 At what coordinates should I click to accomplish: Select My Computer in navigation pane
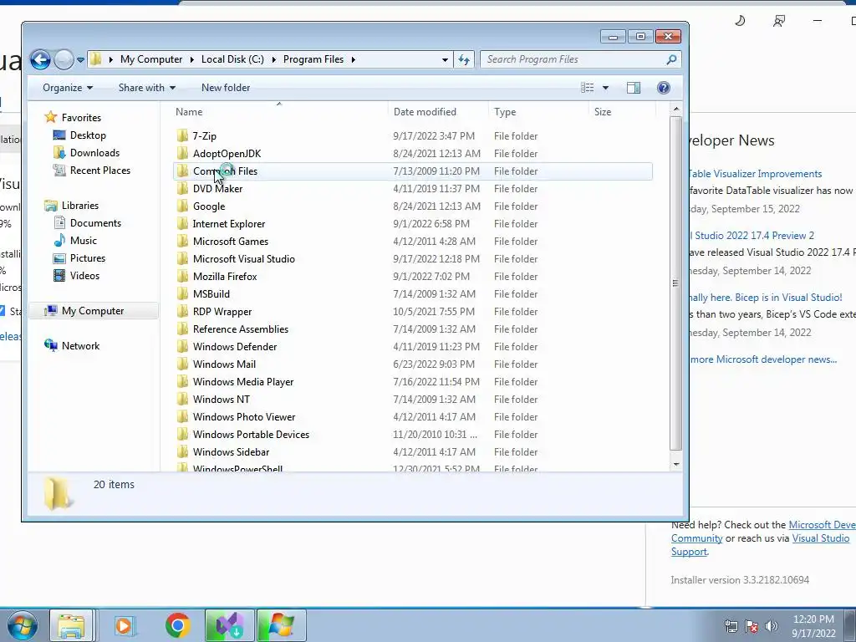pyautogui.click(x=92, y=311)
